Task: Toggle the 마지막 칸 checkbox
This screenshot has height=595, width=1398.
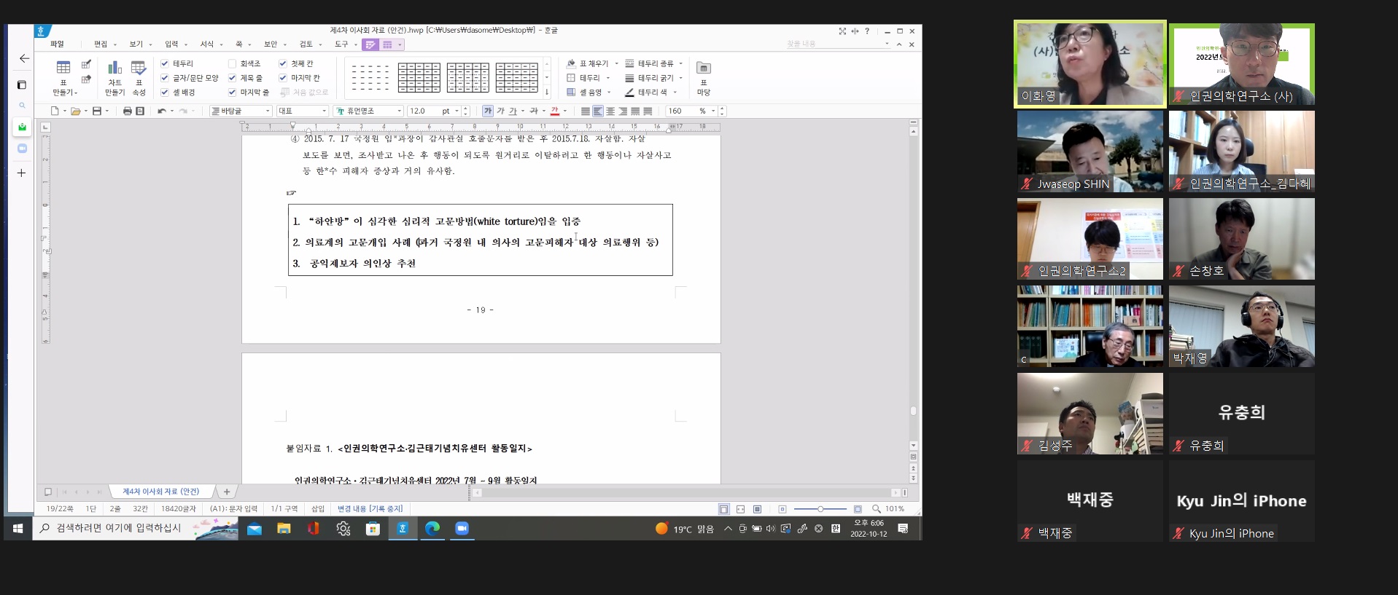Action: [x=283, y=78]
